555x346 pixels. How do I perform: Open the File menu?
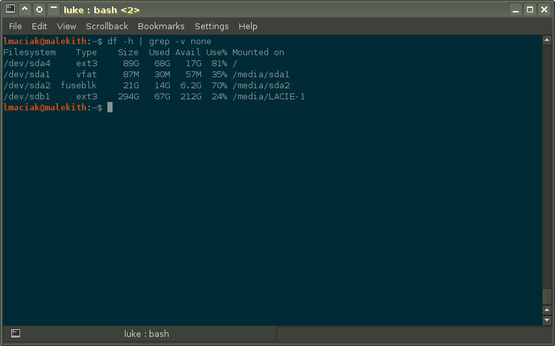pyautogui.click(x=16, y=26)
